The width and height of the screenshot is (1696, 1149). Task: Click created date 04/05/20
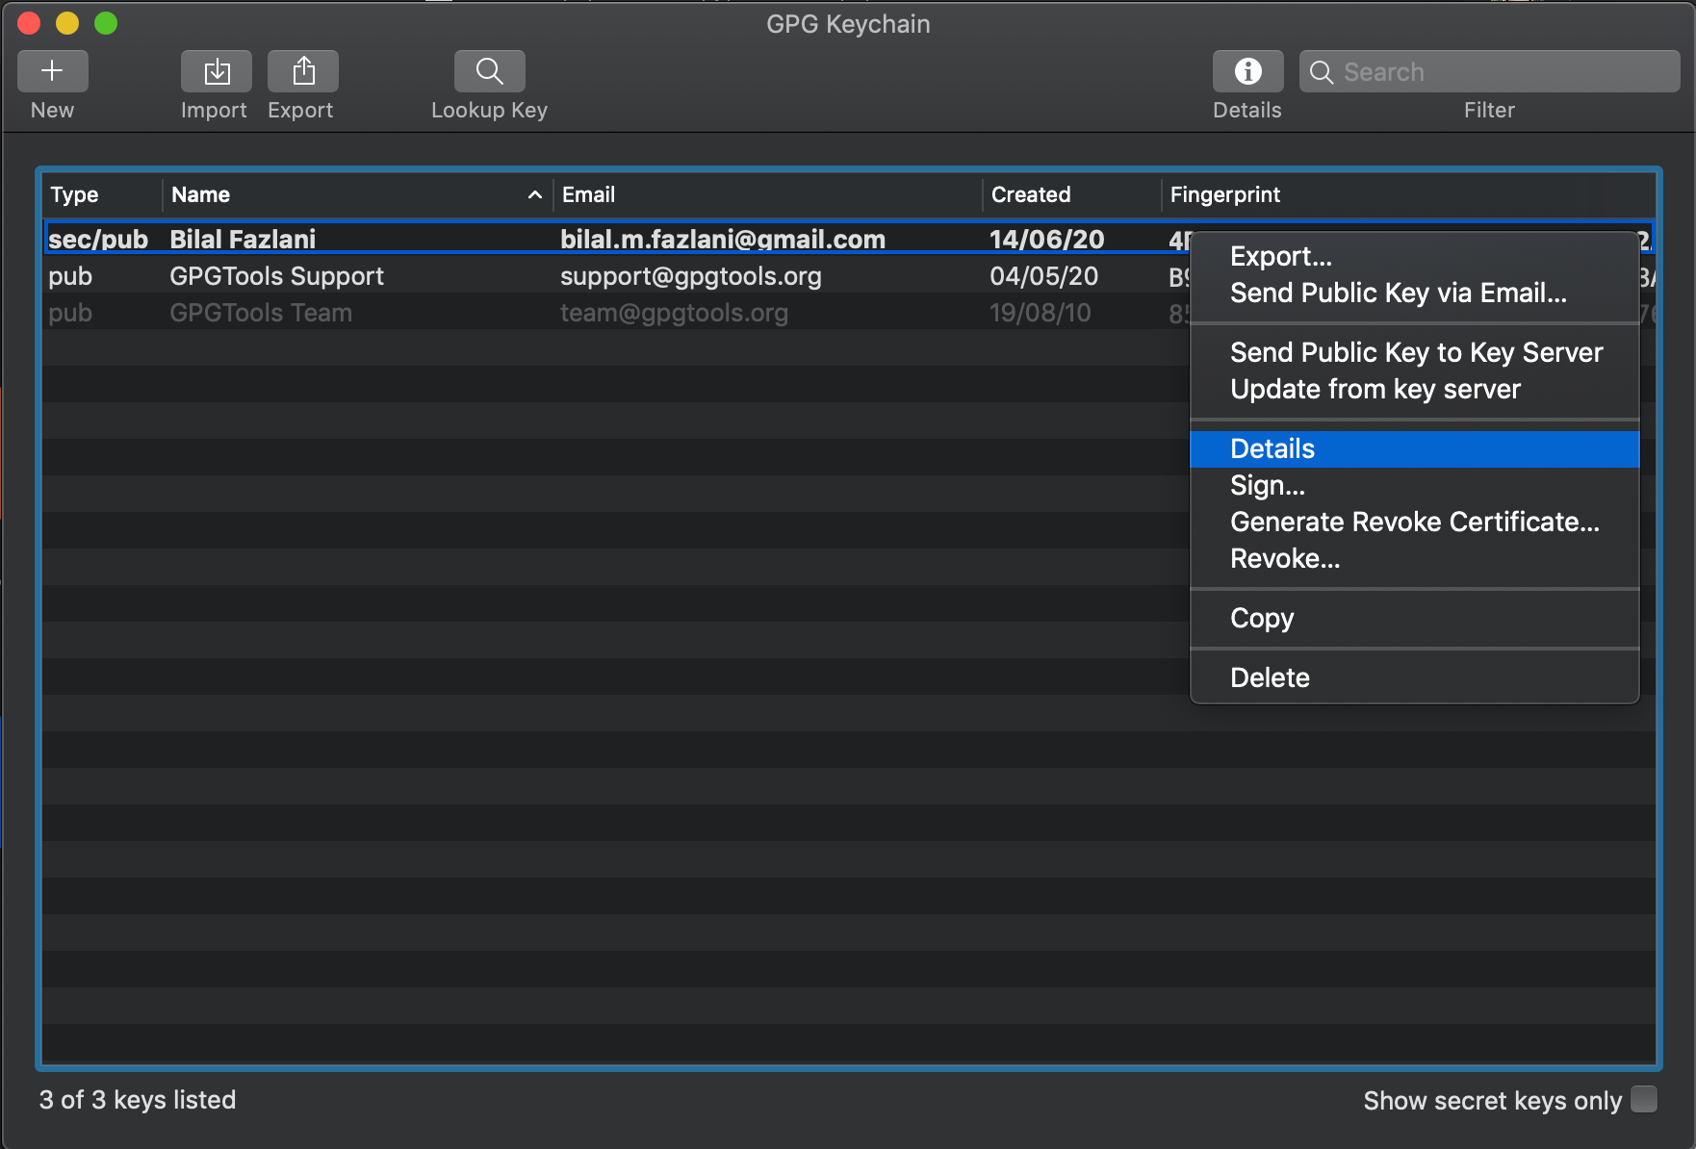[1044, 276]
